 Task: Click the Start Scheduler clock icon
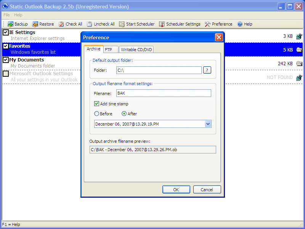(122, 24)
